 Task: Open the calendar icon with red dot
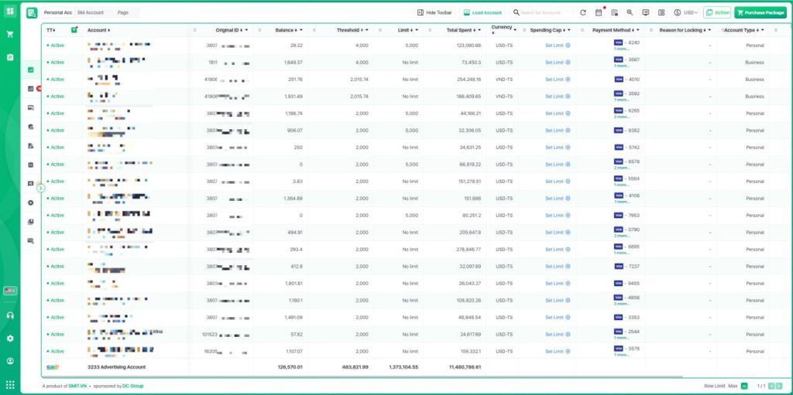pyautogui.click(x=599, y=12)
